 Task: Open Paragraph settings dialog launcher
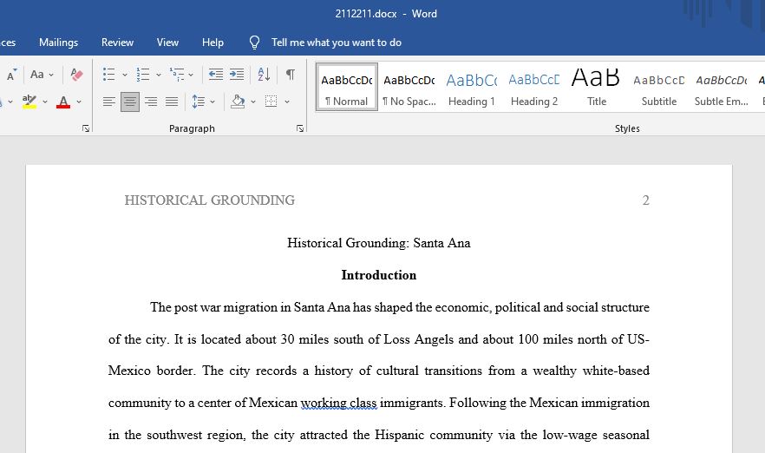300,128
